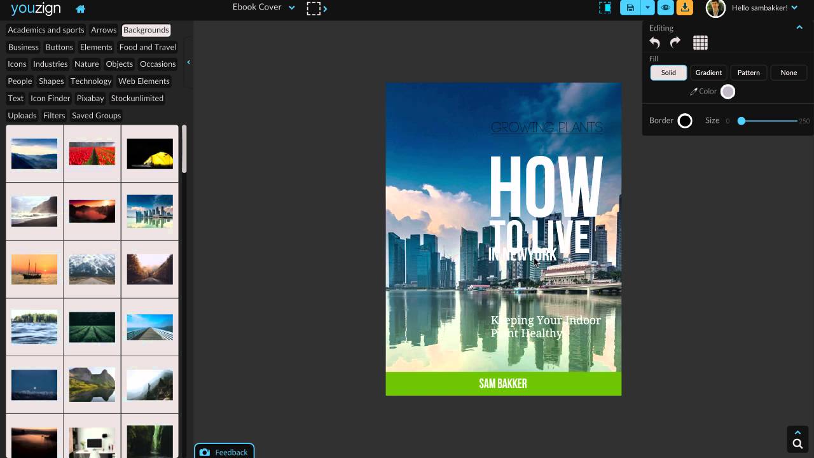Open Buttons category

[59, 47]
